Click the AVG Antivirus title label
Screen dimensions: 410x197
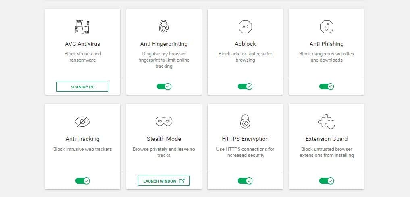click(x=82, y=44)
